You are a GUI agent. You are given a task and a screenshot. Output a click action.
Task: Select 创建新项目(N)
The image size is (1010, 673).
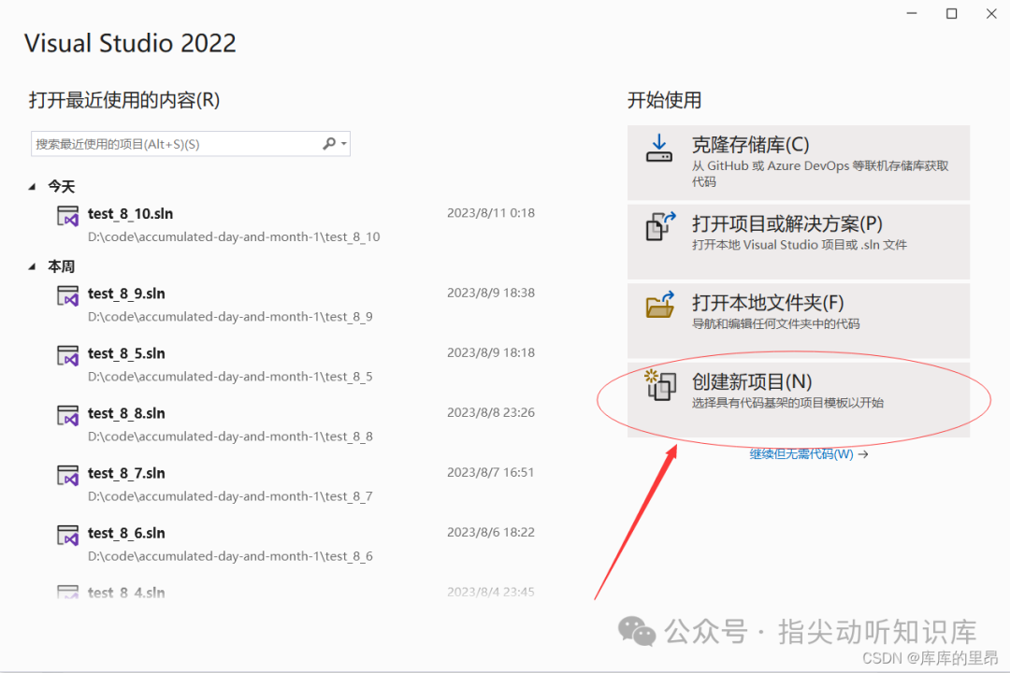(798, 399)
